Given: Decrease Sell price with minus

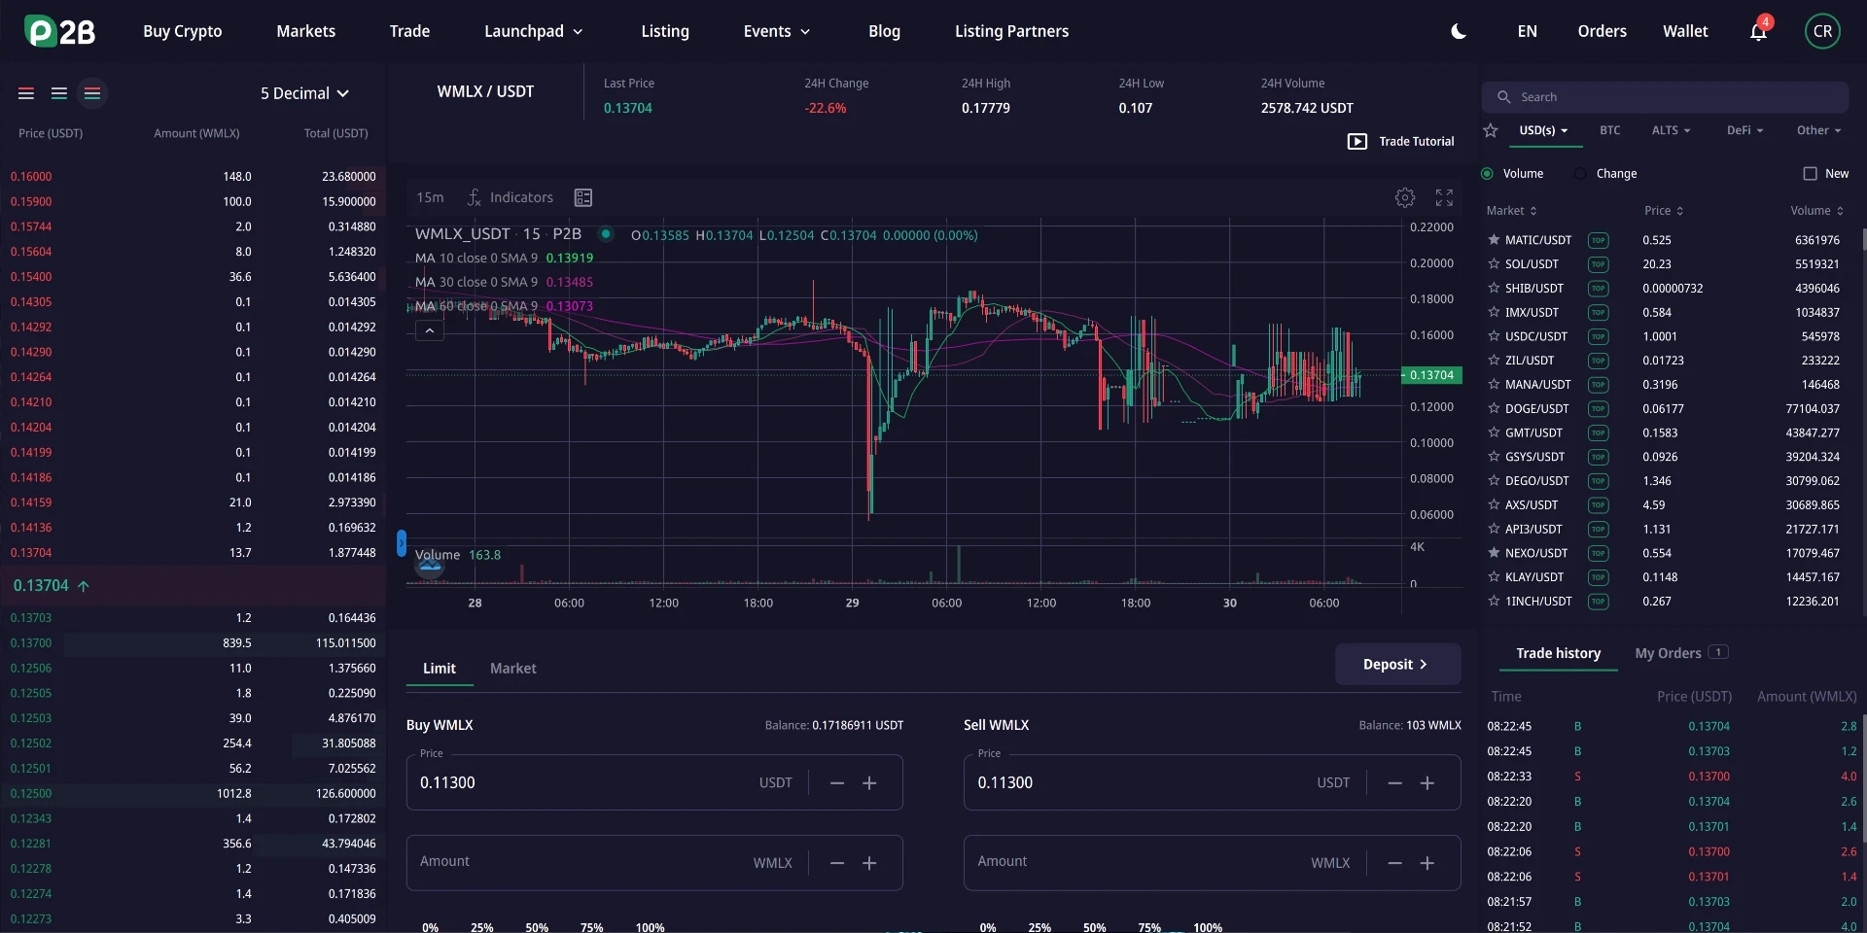Looking at the screenshot, I should coord(1394,783).
